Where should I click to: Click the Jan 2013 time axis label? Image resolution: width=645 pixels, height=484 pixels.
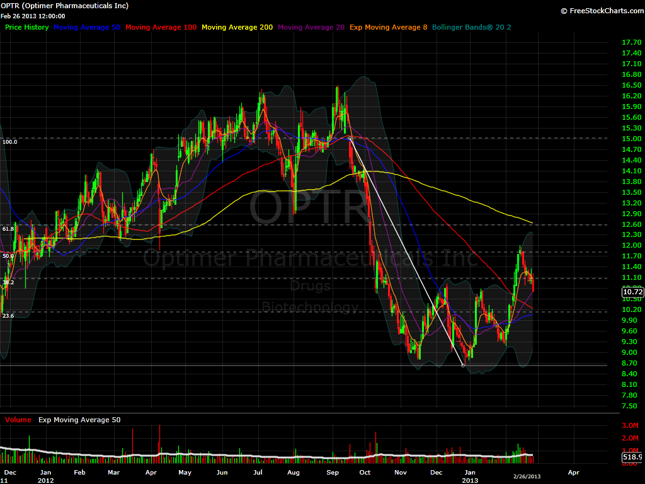click(470, 476)
